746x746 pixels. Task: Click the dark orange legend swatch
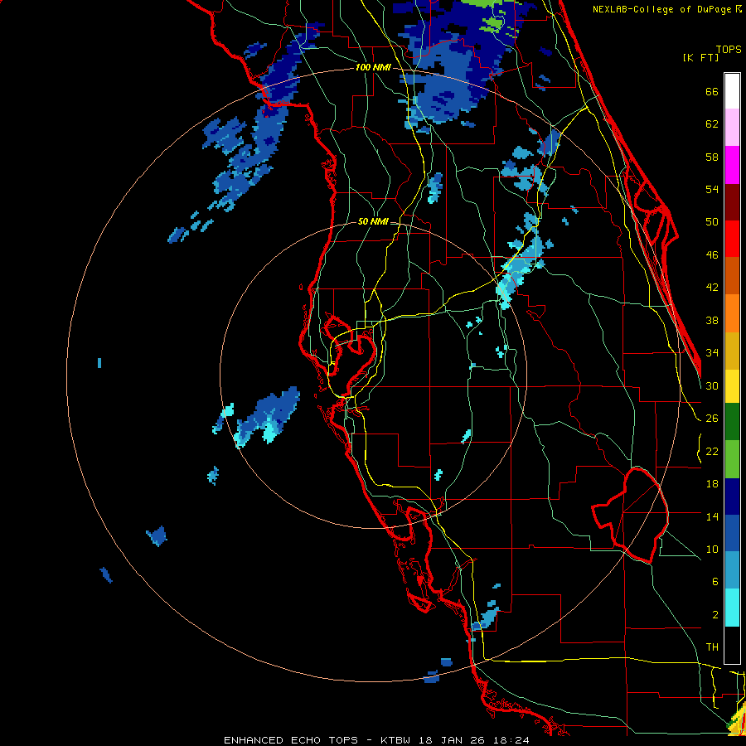pos(732,276)
